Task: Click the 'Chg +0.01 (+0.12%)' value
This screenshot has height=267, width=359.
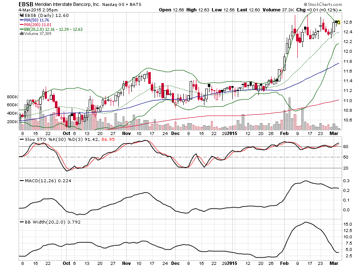Action: pyautogui.click(x=317, y=10)
